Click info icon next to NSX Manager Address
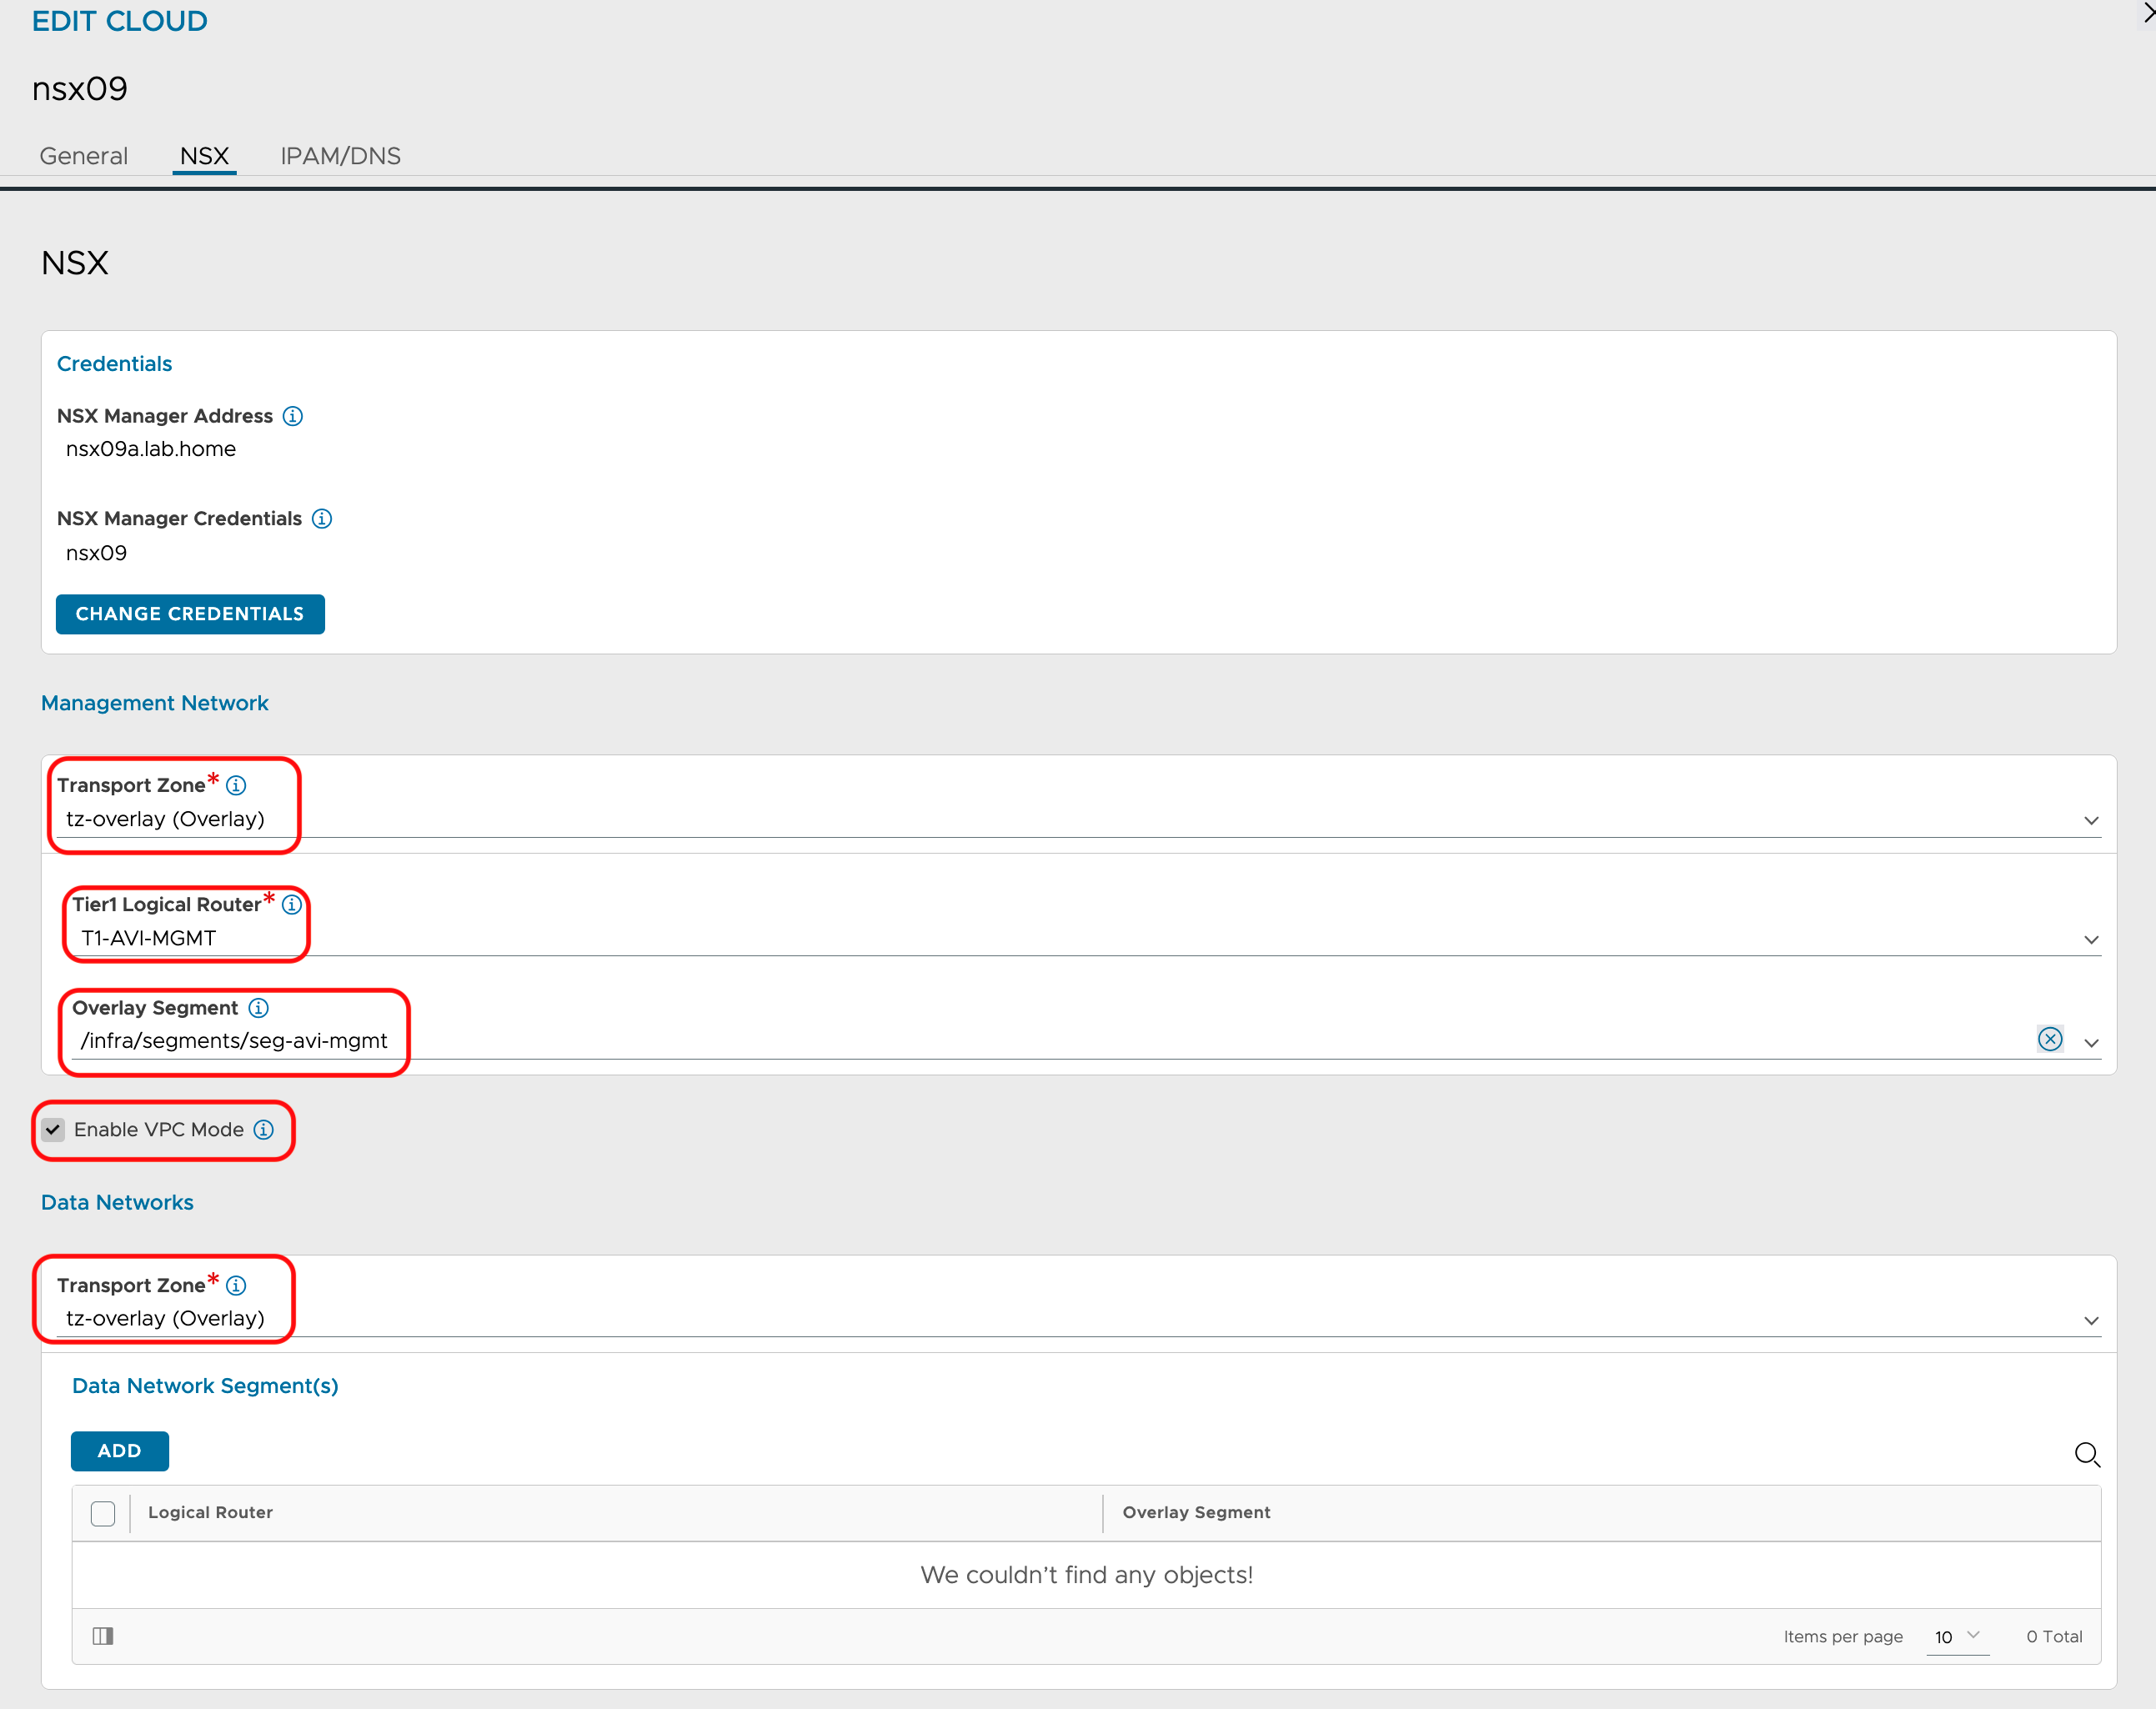The image size is (2156, 1709). coord(292,416)
